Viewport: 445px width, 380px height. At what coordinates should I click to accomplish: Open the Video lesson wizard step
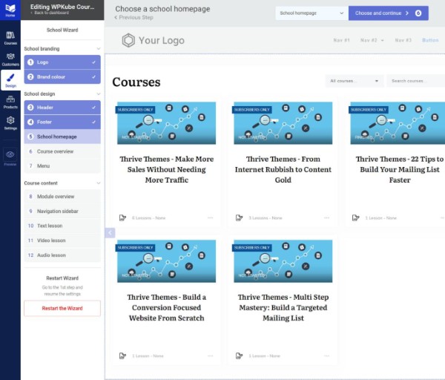(62, 240)
